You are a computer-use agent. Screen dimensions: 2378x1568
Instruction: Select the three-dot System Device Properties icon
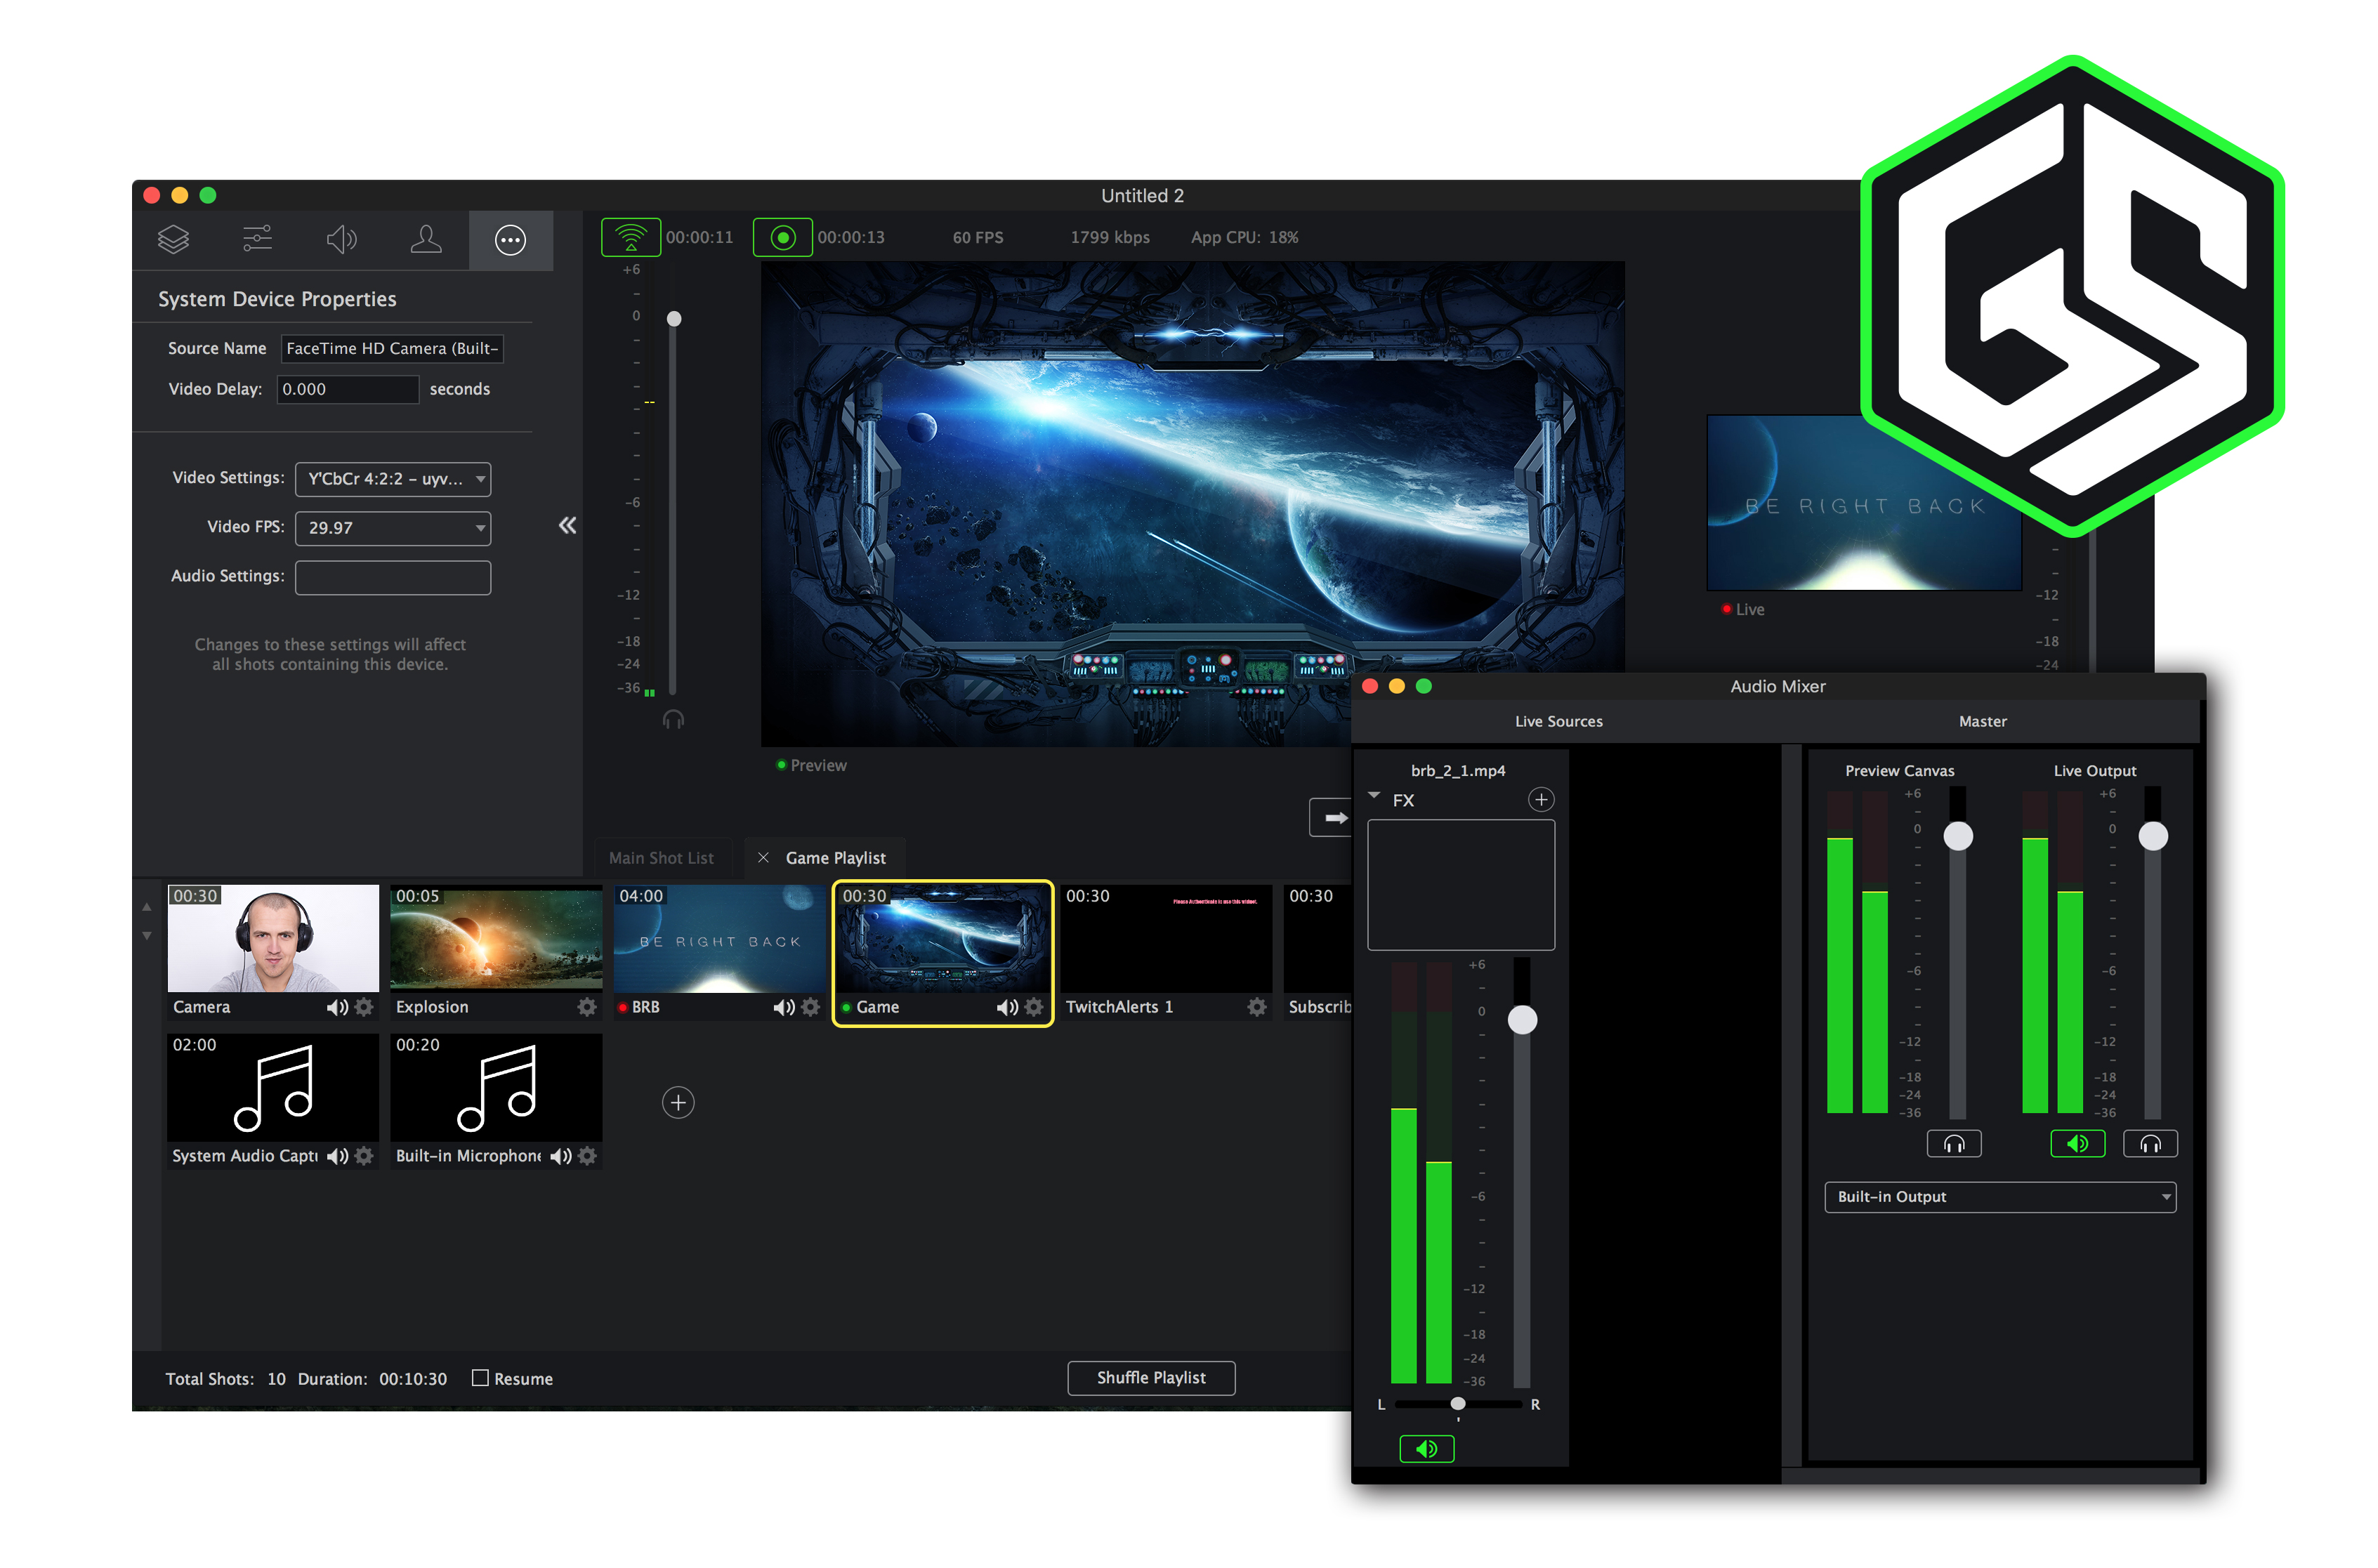pyautogui.click(x=511, y=240)
